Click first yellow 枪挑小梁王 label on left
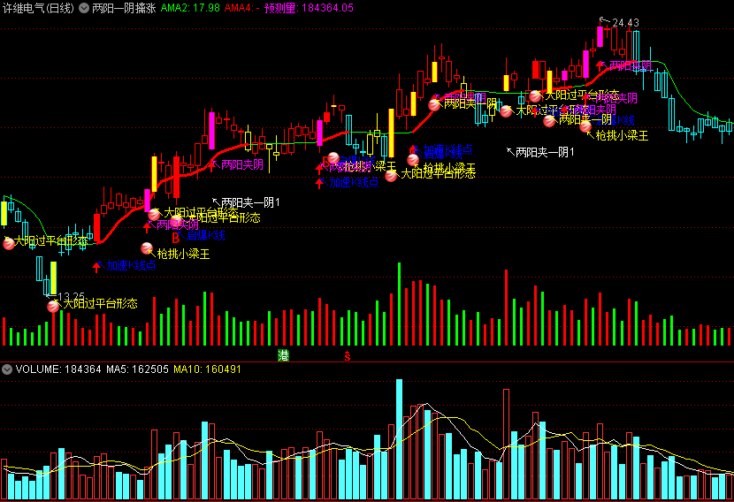Image resolution: width=734 pixels, height=502 pixels. click(x=183, y=254)
